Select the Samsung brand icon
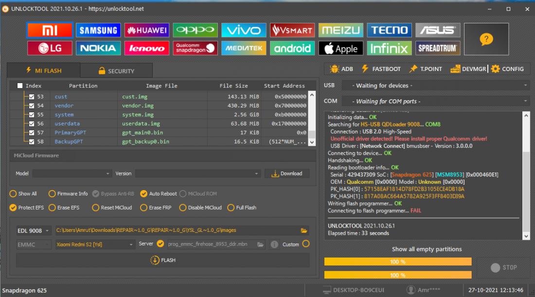This screenshot has width=535, height=297. pos(98,30)
